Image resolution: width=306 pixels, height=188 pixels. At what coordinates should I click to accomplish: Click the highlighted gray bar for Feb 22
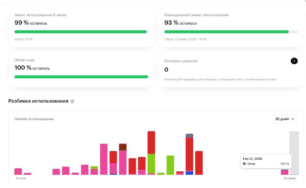click(294, 153)
